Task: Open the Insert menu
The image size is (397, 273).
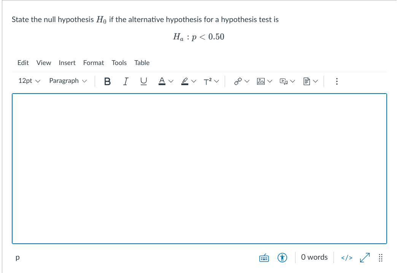Action: click(x=67, y=63)
